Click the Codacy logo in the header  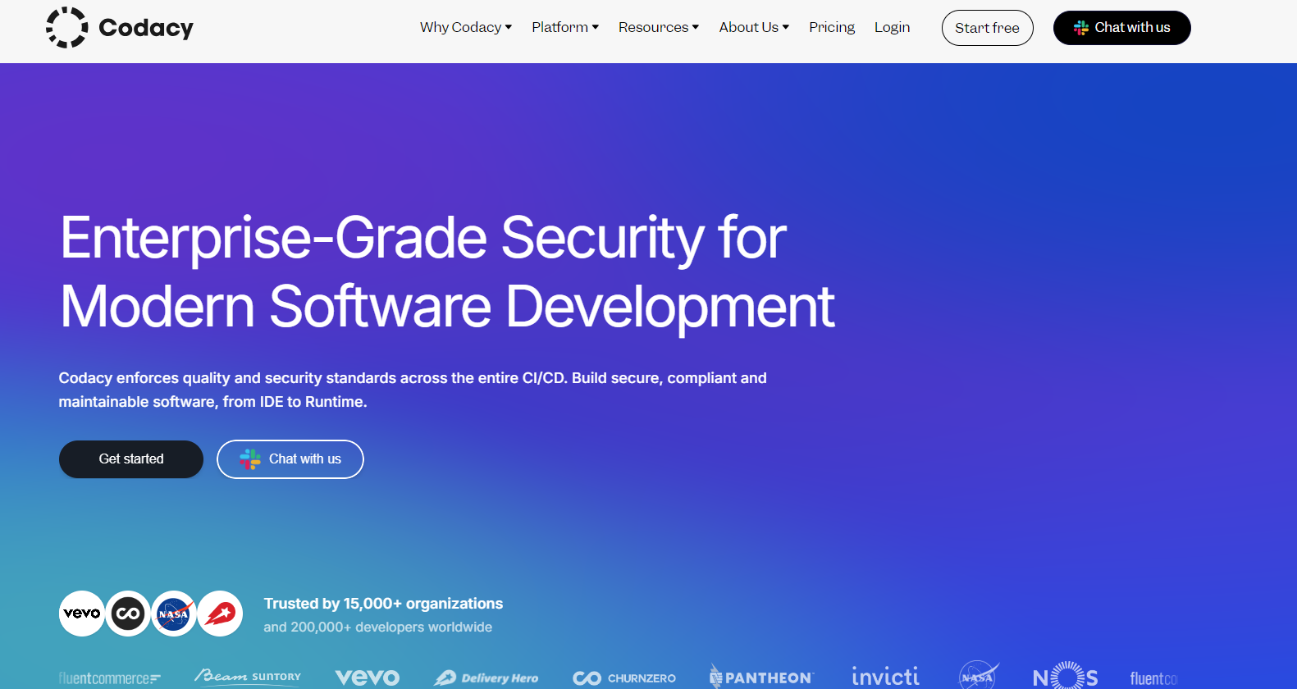coord(120,28)
